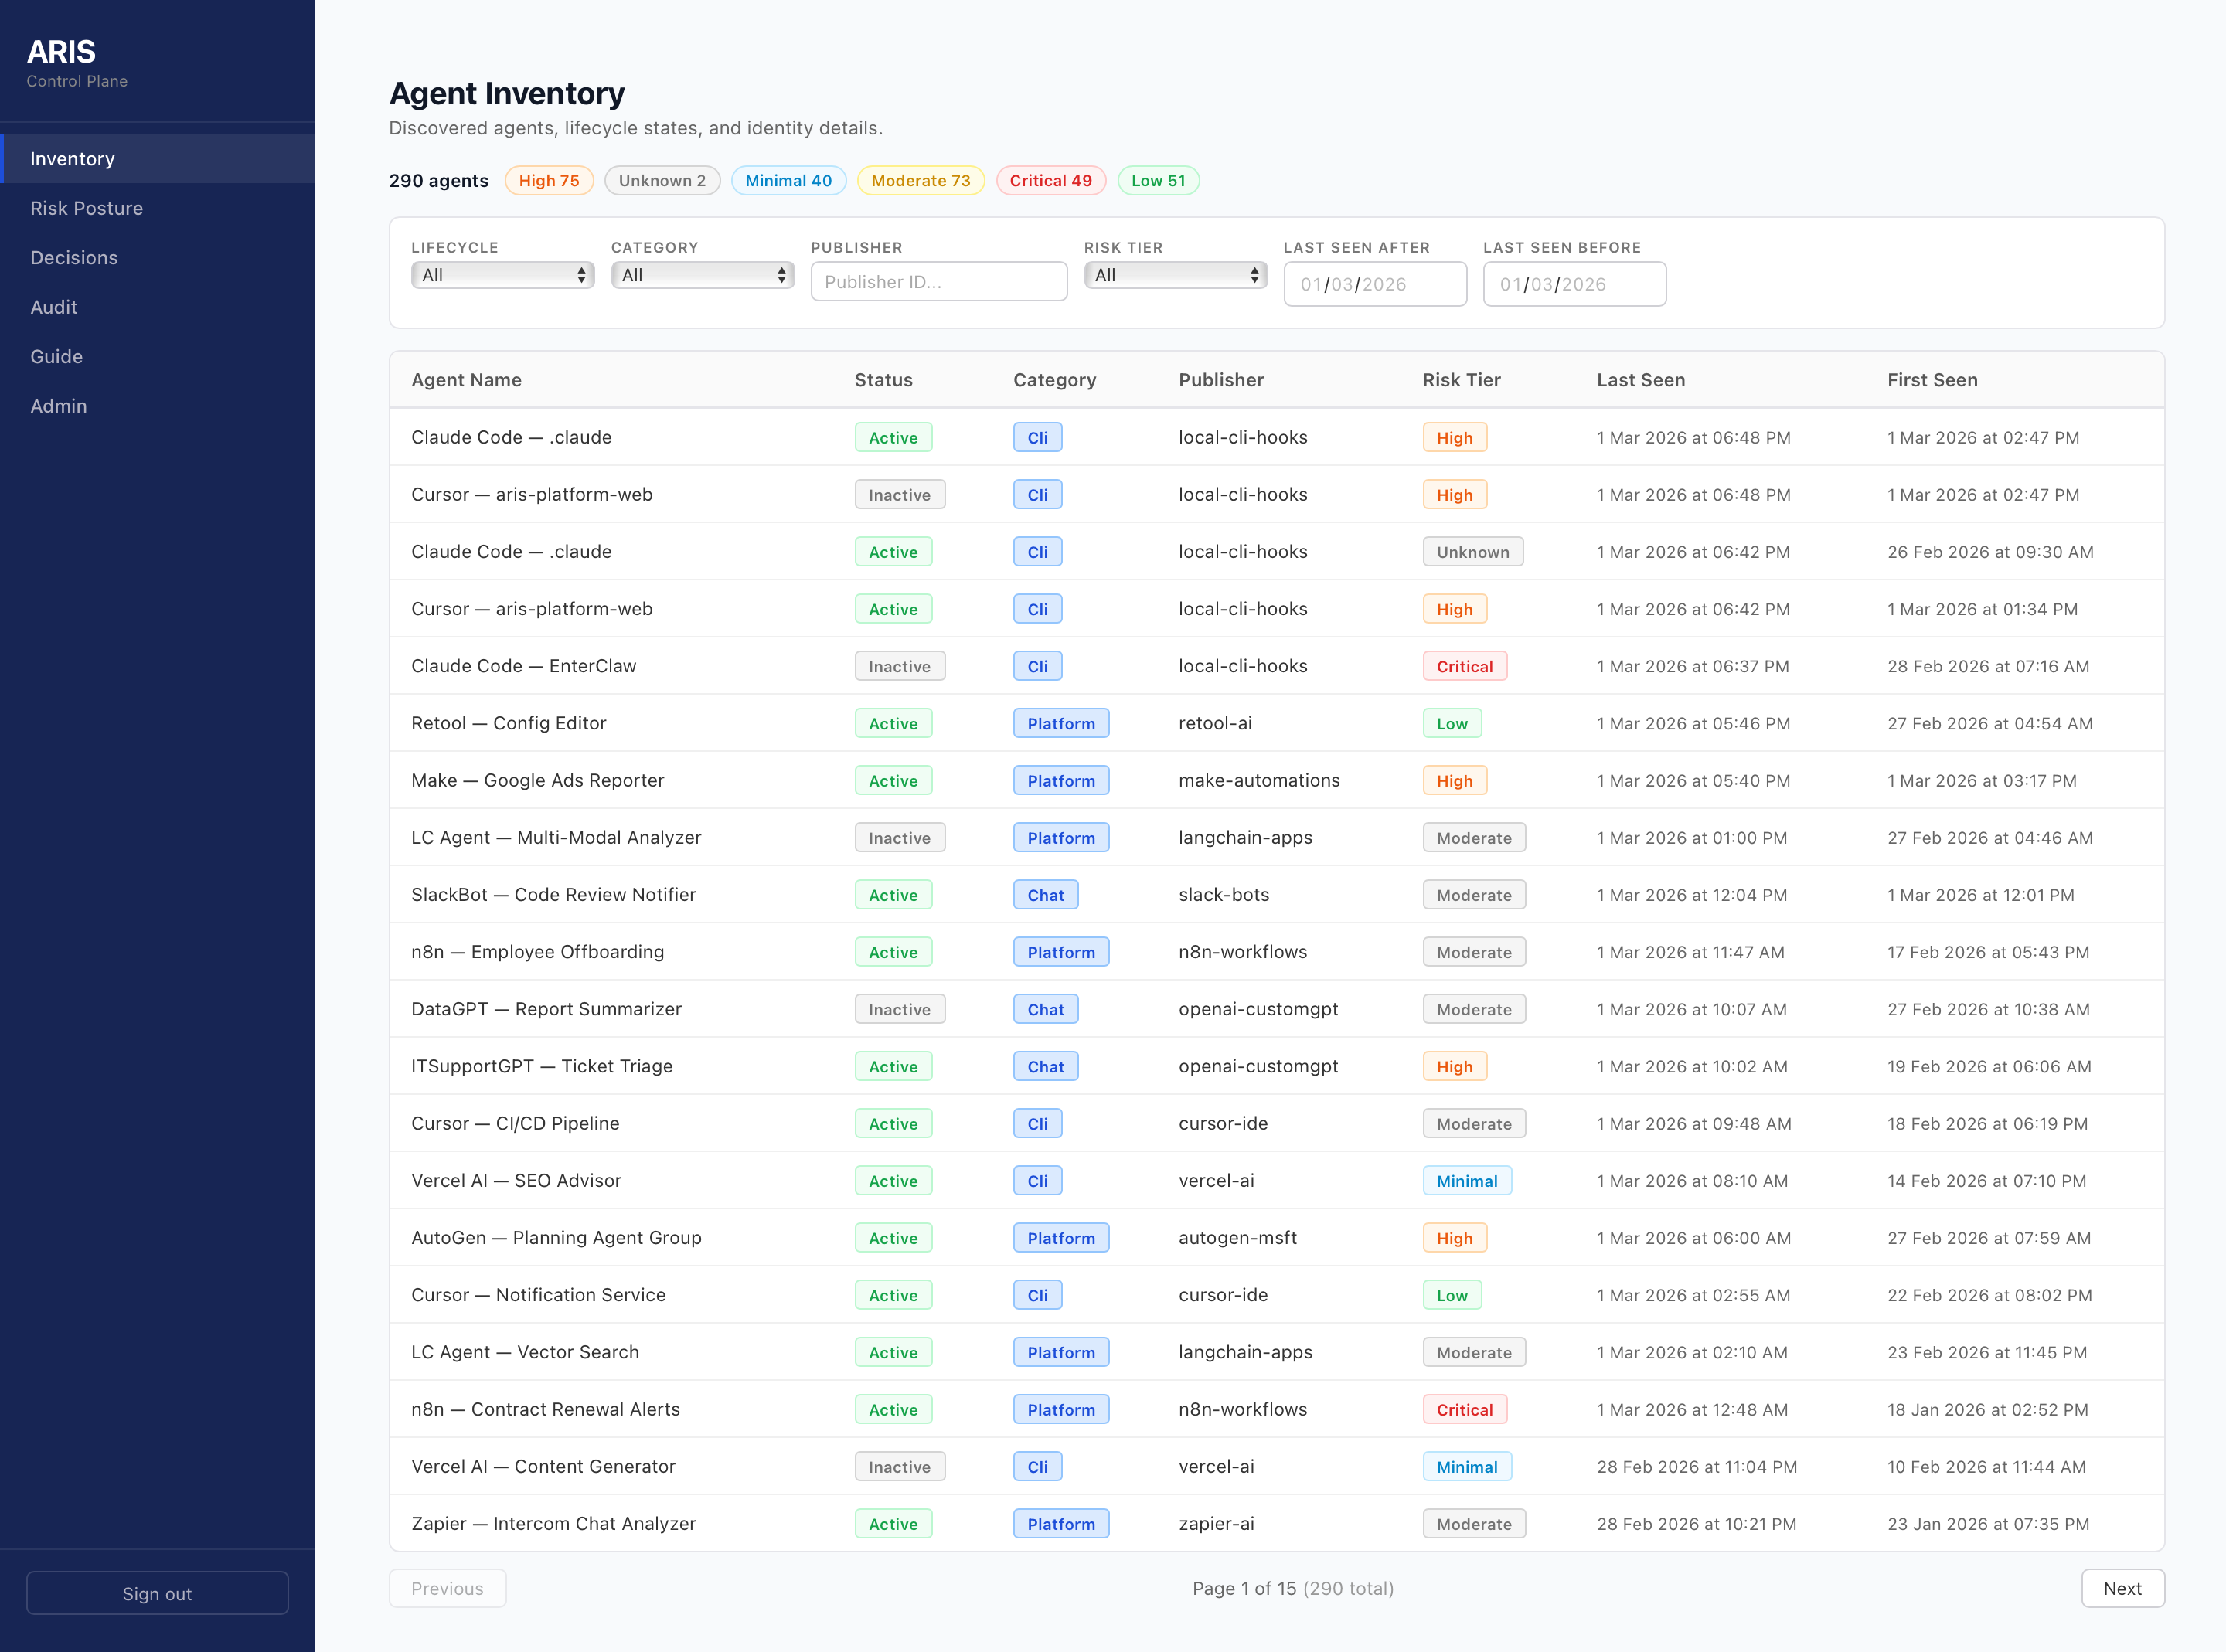Select the Critical 49 risk chip
The height and width of the screenshot is (1652, 2226).
coord(1050,181)
